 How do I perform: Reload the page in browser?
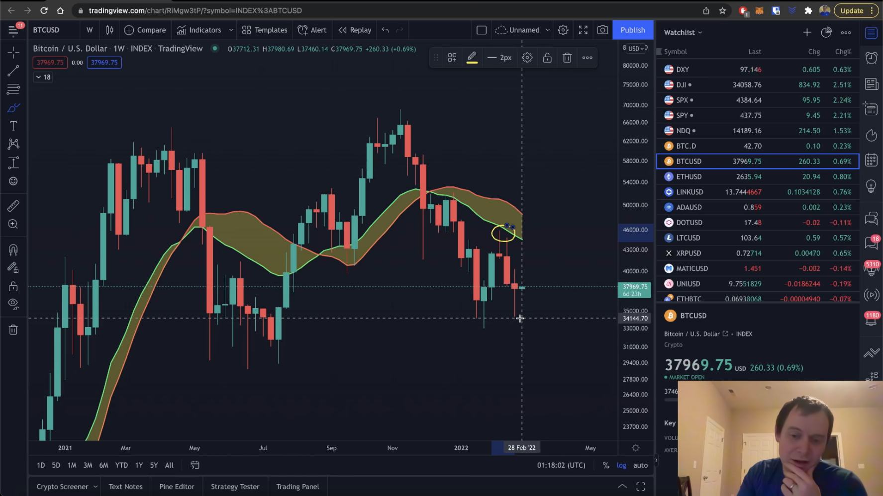[x=44, y=10]
